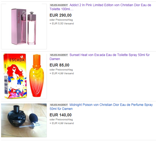
Task: Click 'oder Preisvorschlag' under EUR 290,00
Action: point(61,20)
